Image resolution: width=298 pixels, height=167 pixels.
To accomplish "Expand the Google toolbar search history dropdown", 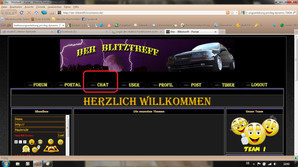I will pyautogui.click(x=63, y=25).
